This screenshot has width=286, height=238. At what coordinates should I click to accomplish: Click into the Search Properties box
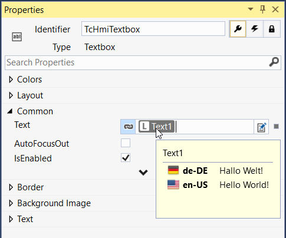point(143,62)
